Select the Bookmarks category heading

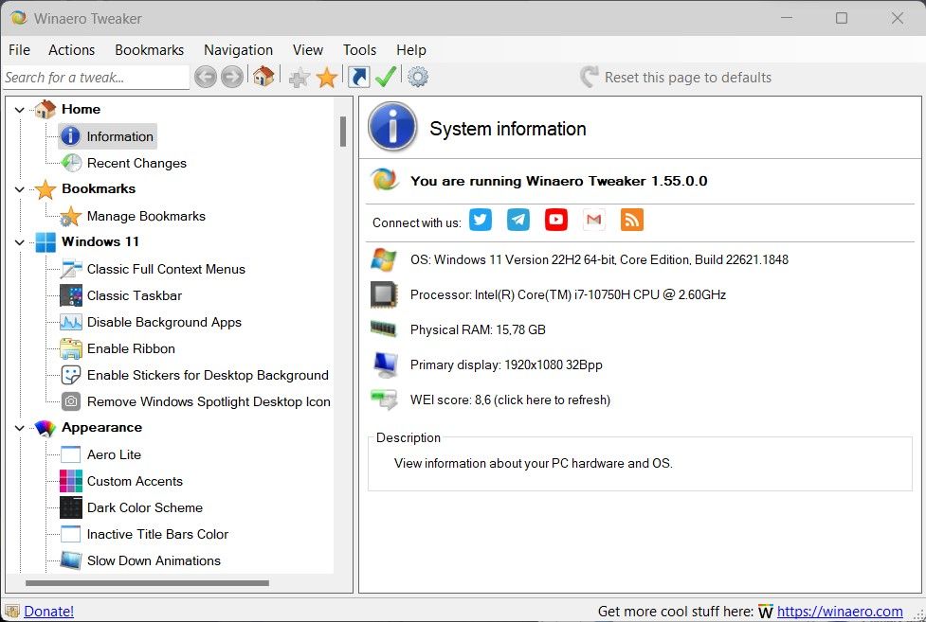[x=99, y=188]
